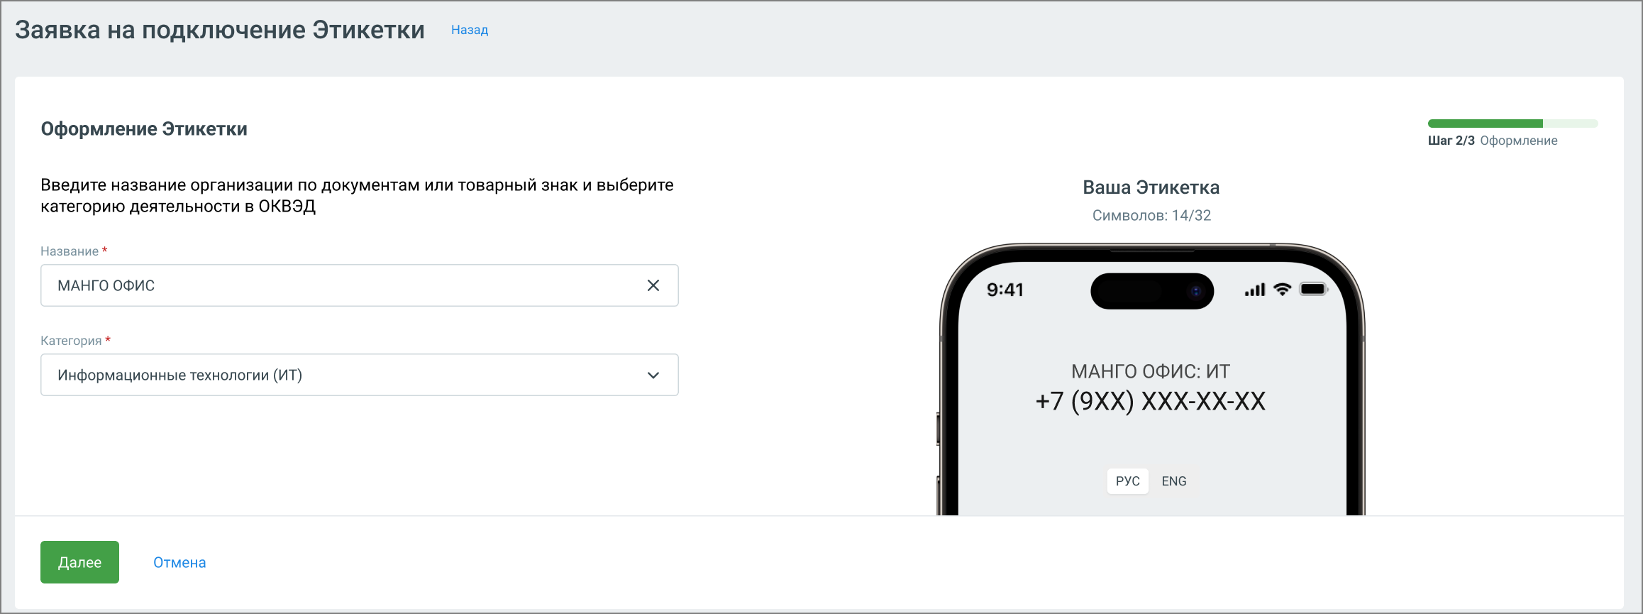Click the +7 (9XX) XXX-XX-XX number preview
The image size is (1643, 614).
(1151, 401)
